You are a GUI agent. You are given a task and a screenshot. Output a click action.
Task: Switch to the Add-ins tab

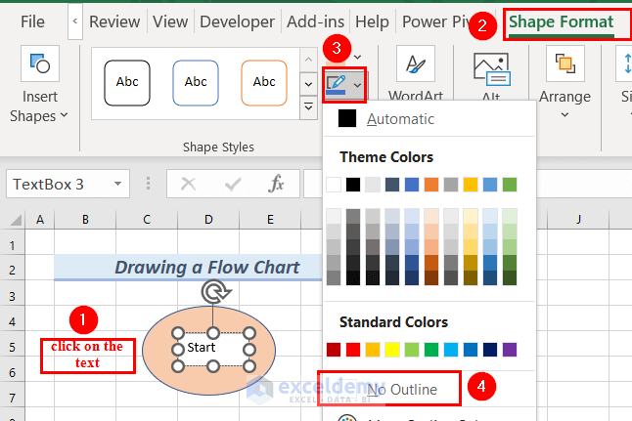315,21
